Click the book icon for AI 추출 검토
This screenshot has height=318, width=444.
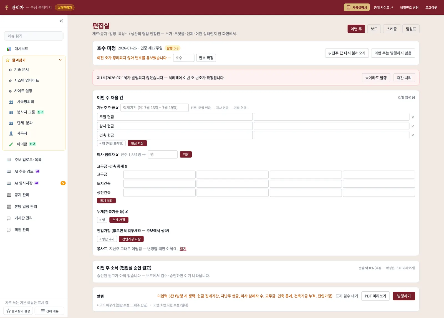click(9, 171)
